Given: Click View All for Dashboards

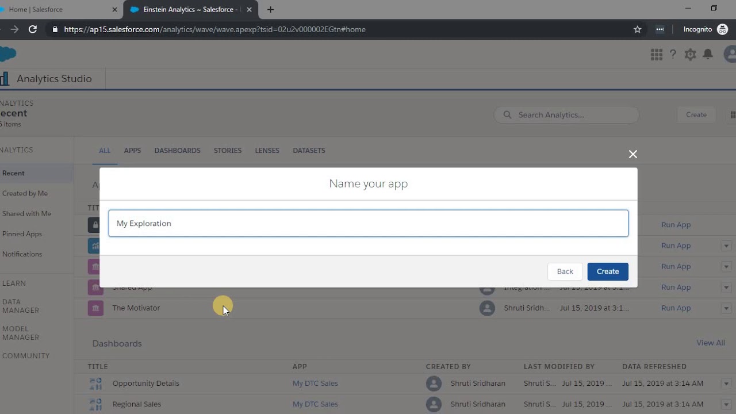Looking at the screenshot, I should coord(711,343).
